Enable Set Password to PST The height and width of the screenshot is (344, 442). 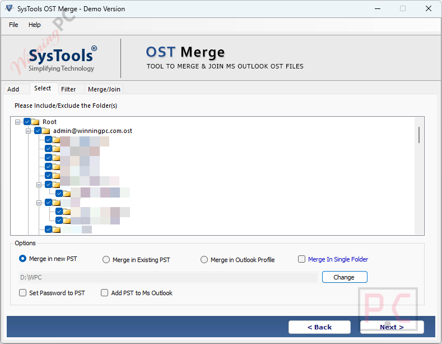pyautogui.click(x=22, y=292)
